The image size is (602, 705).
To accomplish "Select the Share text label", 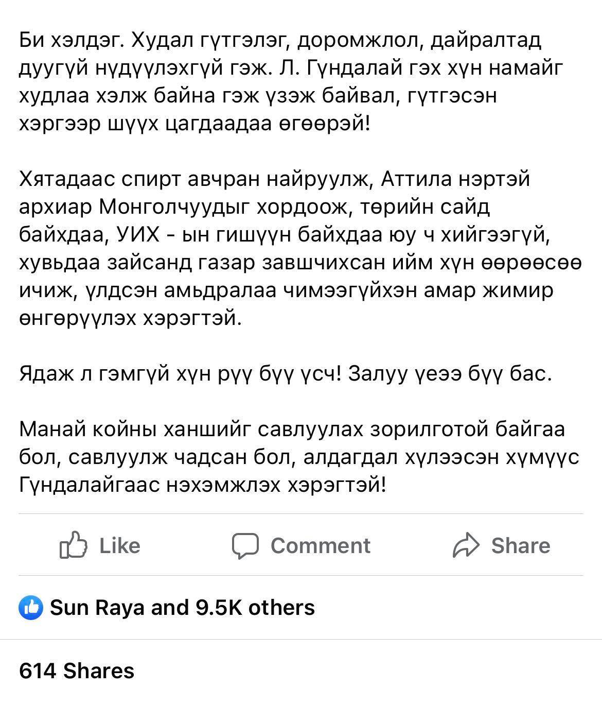I will point(521,546).
